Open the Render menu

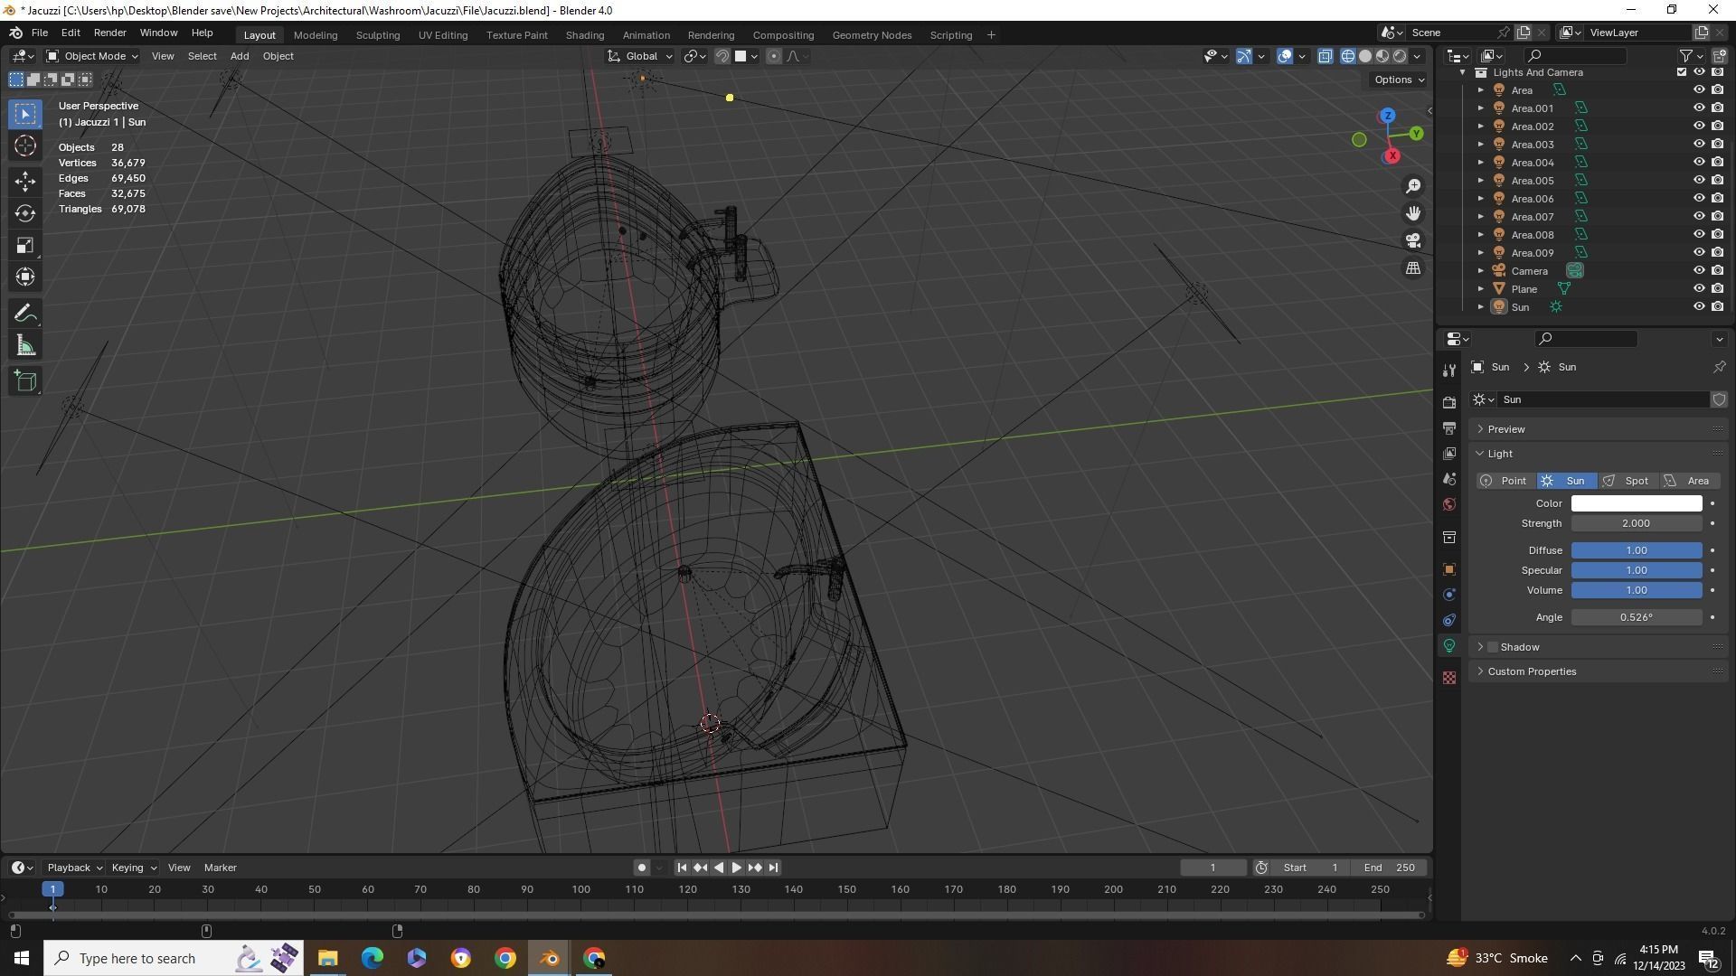click(x=109, y=33)
